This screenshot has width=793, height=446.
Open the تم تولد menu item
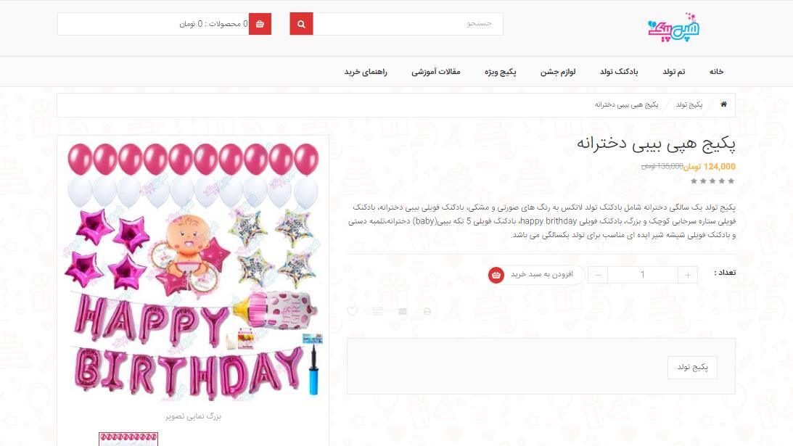tap(673, 72)
